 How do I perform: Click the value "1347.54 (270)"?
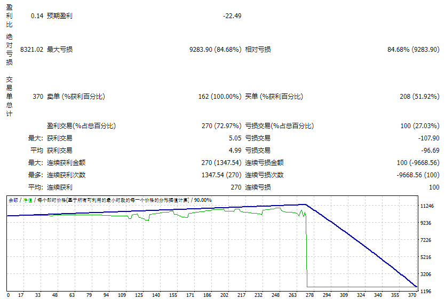pyautogui.click(x=221, y=175)
